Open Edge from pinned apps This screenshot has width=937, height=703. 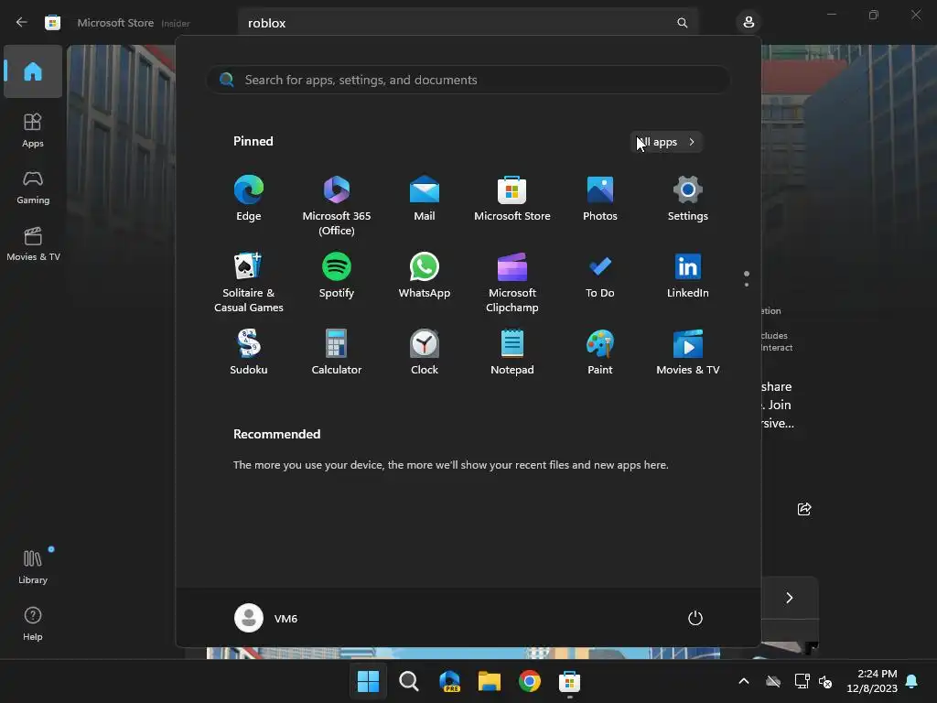point(249,199)
